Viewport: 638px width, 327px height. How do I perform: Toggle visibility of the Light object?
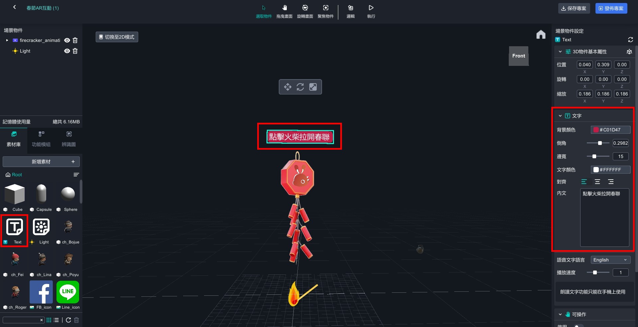(x=67, y=51)
